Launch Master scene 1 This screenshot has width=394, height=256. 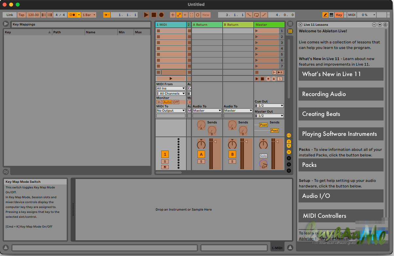coord(257,31)
